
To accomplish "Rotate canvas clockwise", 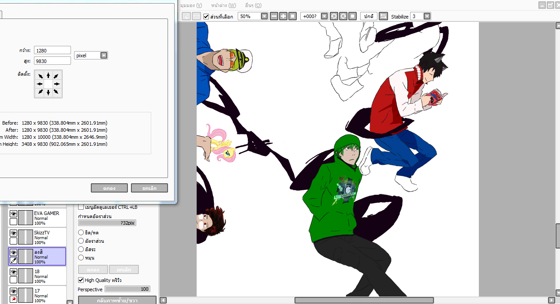I will (343, 16).
